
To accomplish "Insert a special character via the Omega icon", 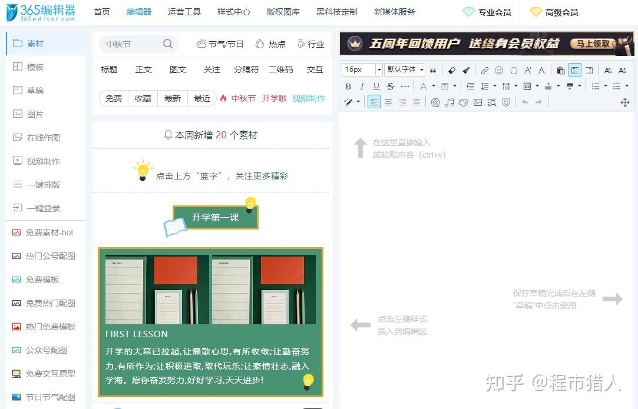I will tap(514, 71).
